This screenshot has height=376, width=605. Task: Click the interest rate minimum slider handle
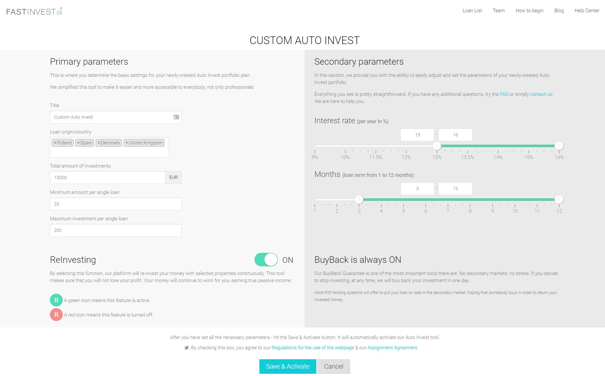437,146
